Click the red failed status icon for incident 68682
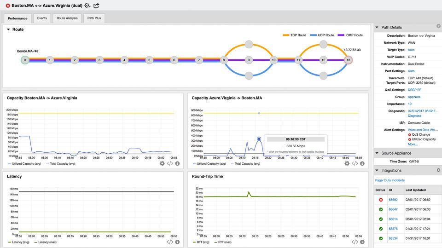Viewport: 442px width, 248px height. [381, 200]
